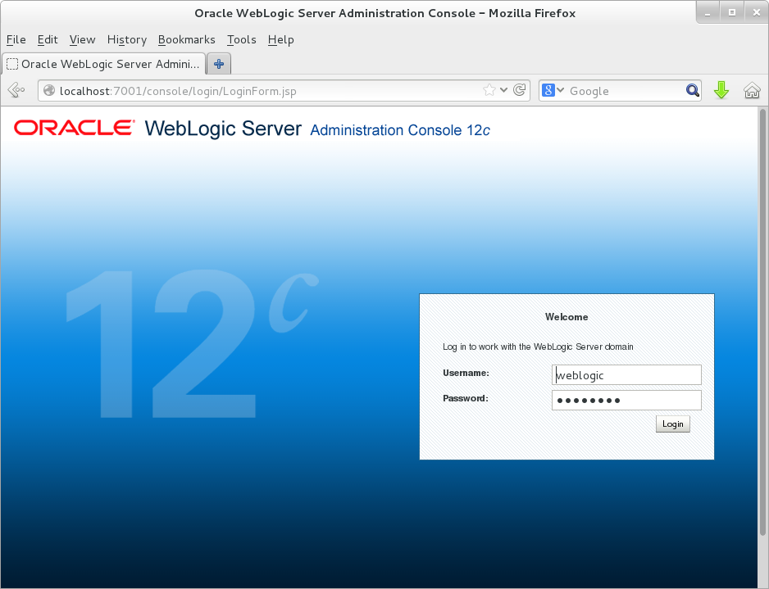Open the History menu

[x=126, y=39]
